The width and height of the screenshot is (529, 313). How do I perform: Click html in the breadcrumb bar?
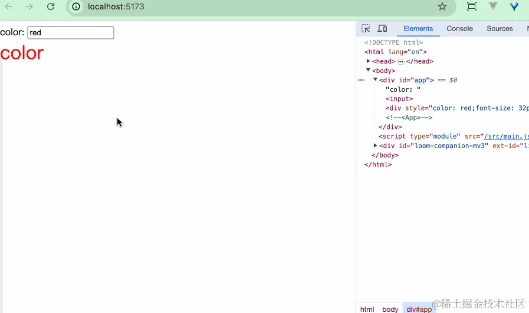(x=367, y=309)
